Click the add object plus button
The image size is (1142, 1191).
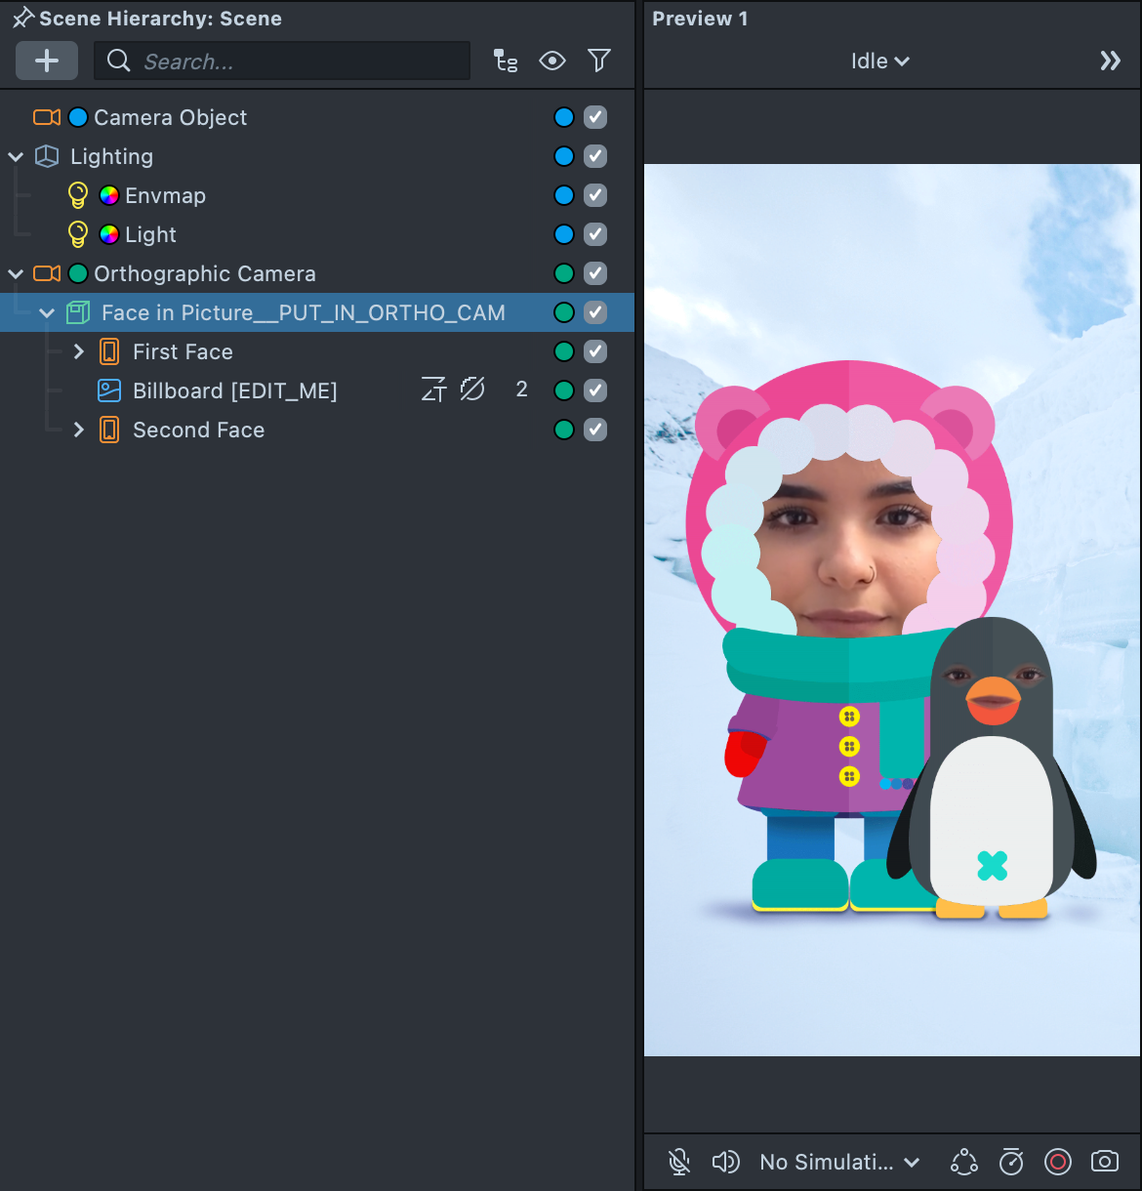(46, 61)
